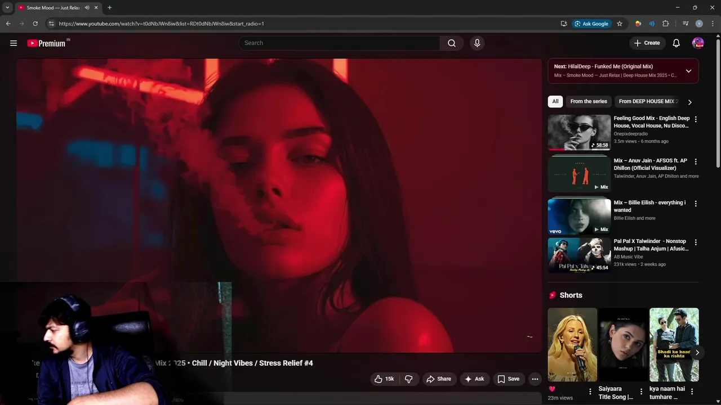Screen dimensions: 721x405
Task: Open options for Pal Pal mashup video
Action: coord(696,242)
